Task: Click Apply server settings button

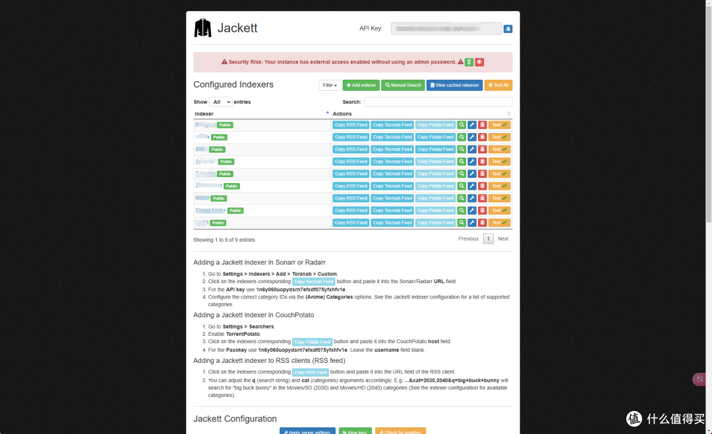Action: coord(307,431)
